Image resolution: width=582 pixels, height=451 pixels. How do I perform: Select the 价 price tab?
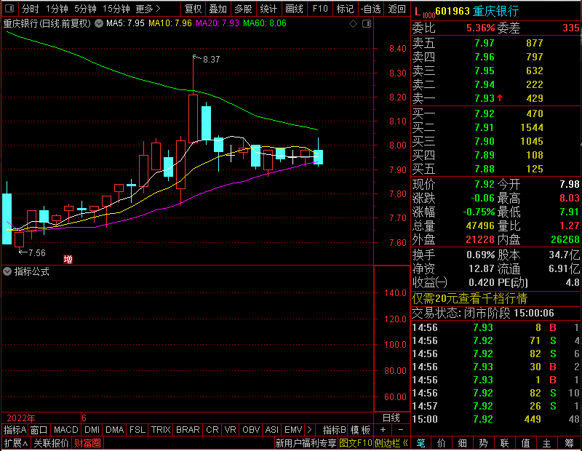tap(442, 443)
